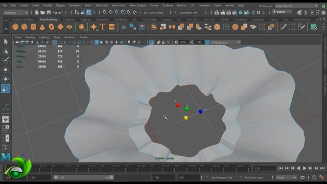Click the Multi-Cut knife tool icon
This screenshot has height=184, width=327.
pyautogui.click(x=283, y=27)
